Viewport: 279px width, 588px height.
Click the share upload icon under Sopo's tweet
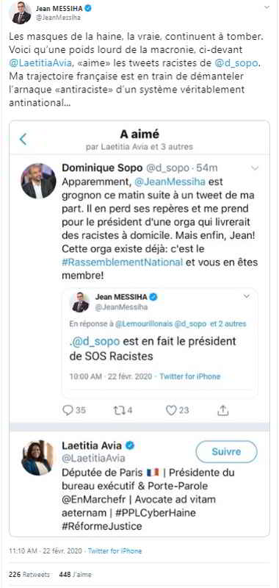[222, 410]
